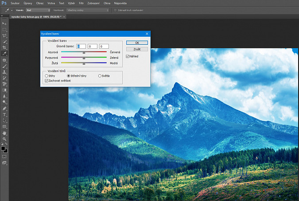Open the Zobrazení menu

[x=93, y=3]
